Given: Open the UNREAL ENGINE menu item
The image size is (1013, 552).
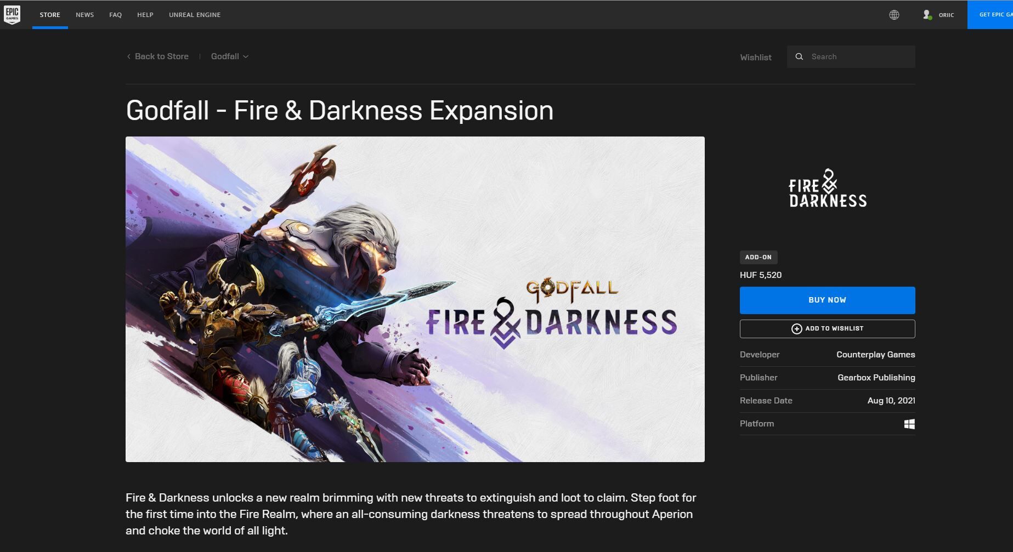Looking at the screenshot, I should (195, 15).
